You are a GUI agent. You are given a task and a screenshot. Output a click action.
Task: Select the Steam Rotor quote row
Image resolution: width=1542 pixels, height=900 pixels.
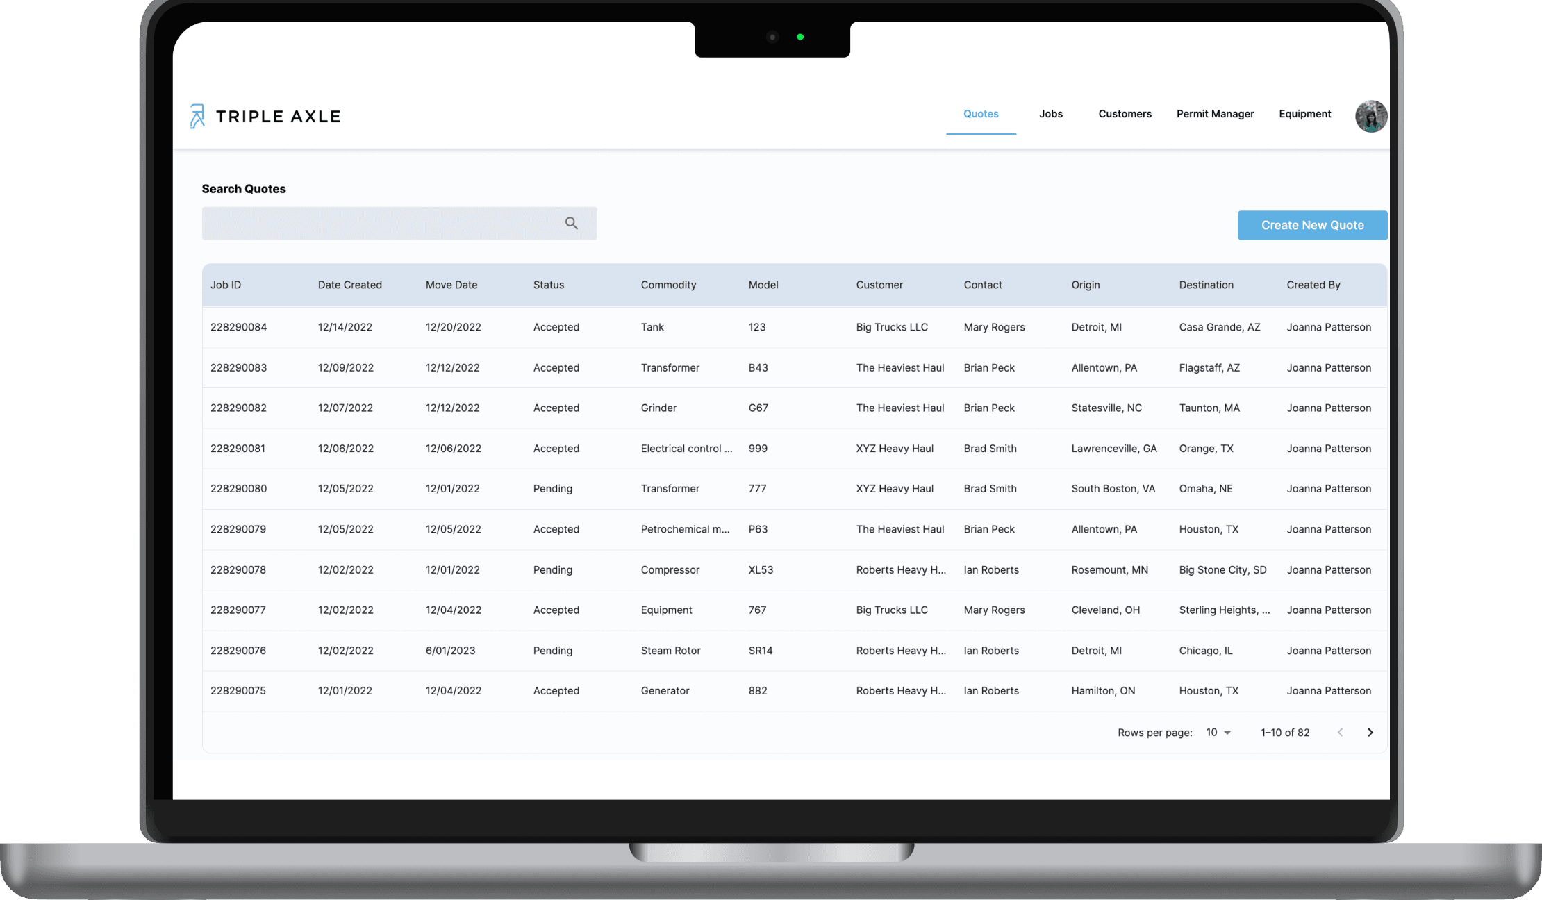pos(670,651)
